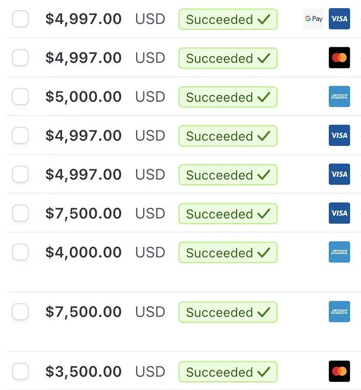This screenshot has width=361, height=390.
Task: Click the Mastercard icon on $3,500.00 row
Action: 339,371
